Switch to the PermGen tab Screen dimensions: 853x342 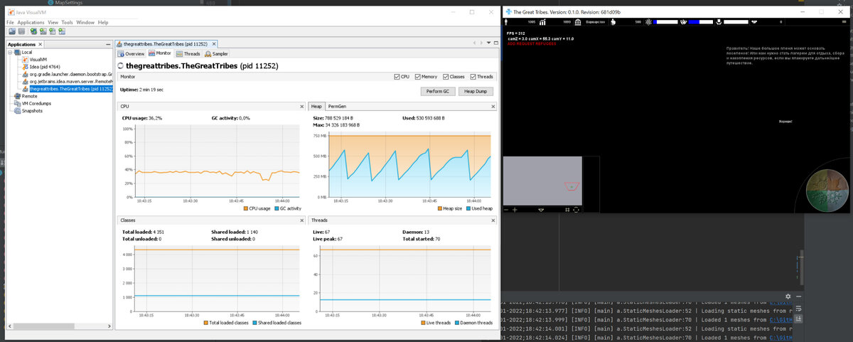pos(337,107)
